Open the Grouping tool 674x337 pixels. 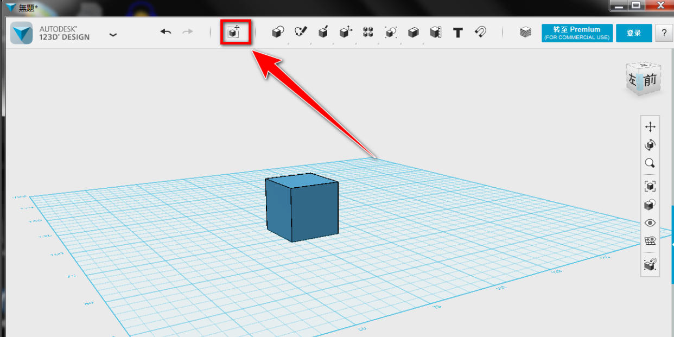pyautogui.click(x=391, y=33)
